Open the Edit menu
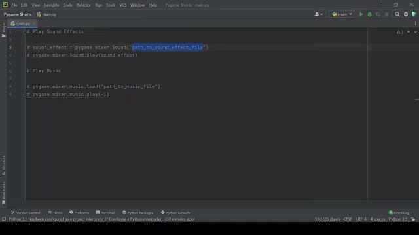419x235 pixels. point(24,5)
